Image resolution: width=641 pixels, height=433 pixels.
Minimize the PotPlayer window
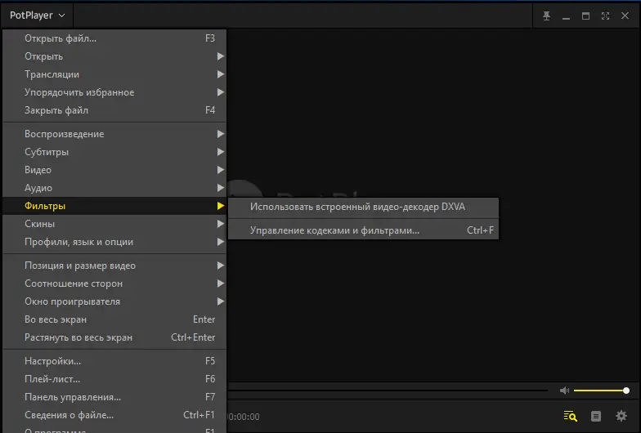(x=566, y=16)
